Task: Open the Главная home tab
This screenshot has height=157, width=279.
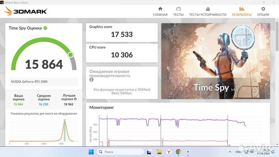Action: 160,12
